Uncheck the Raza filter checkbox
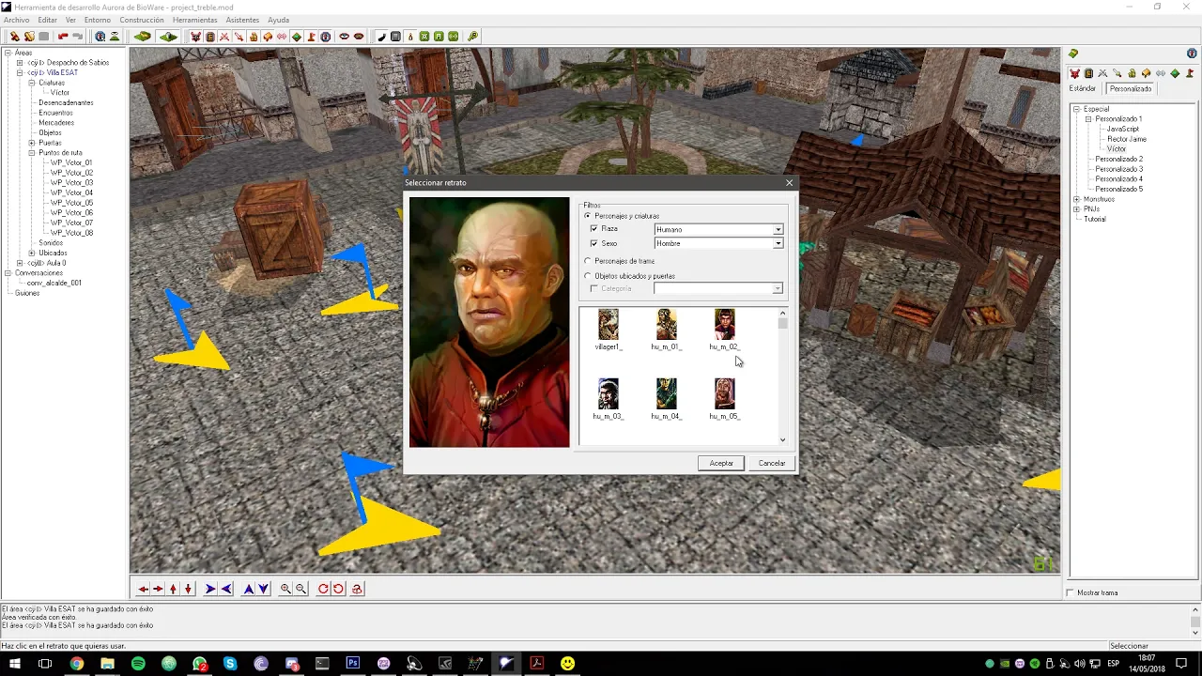This screenshot has width=1202, height=676. tap(593, 229)
